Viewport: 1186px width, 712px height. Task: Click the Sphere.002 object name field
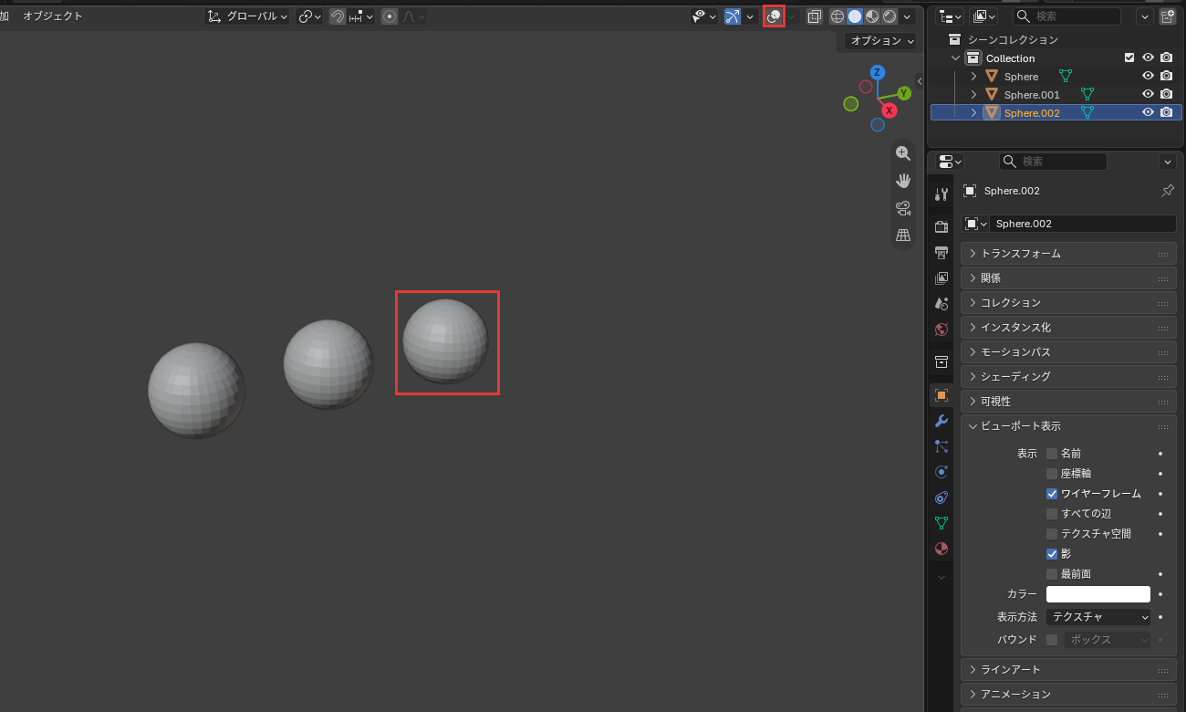coord(1083,224)
